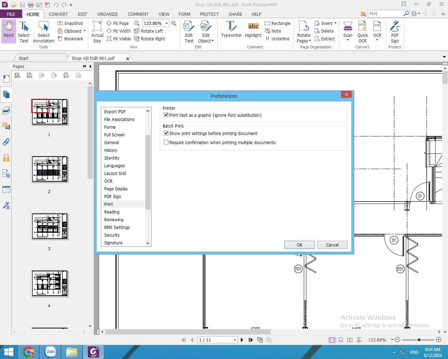Image resolution: width=448 pixels, height=359 pixels.
Task: Take a SnapShot of the page
Action: (70, 23)
